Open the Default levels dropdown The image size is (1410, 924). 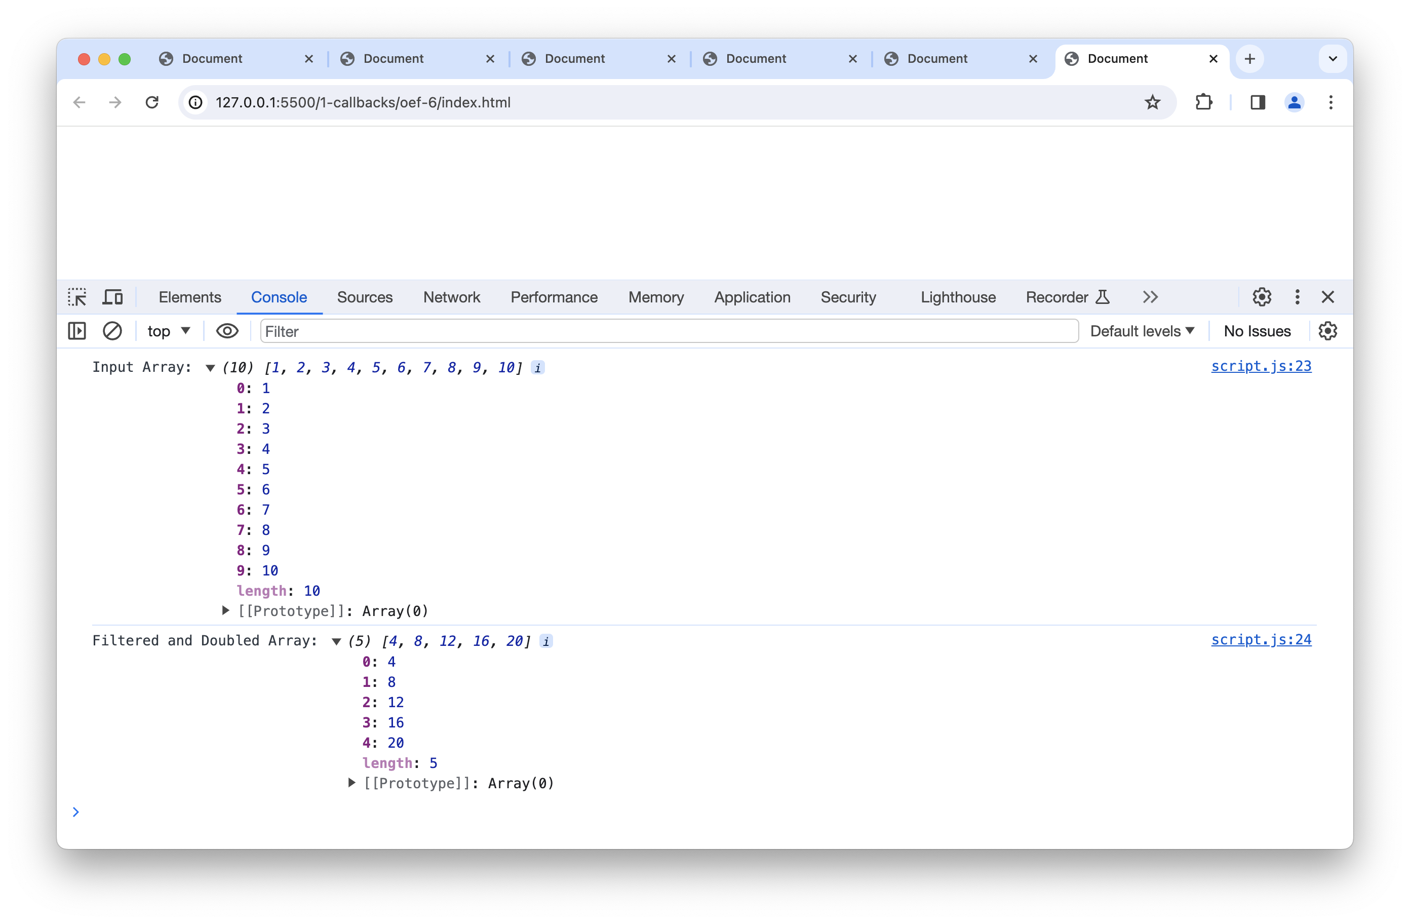click(x=1142, y=331)
